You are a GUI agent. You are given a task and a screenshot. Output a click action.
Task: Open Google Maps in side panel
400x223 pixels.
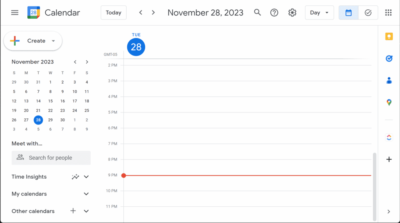tap(389, 102)
